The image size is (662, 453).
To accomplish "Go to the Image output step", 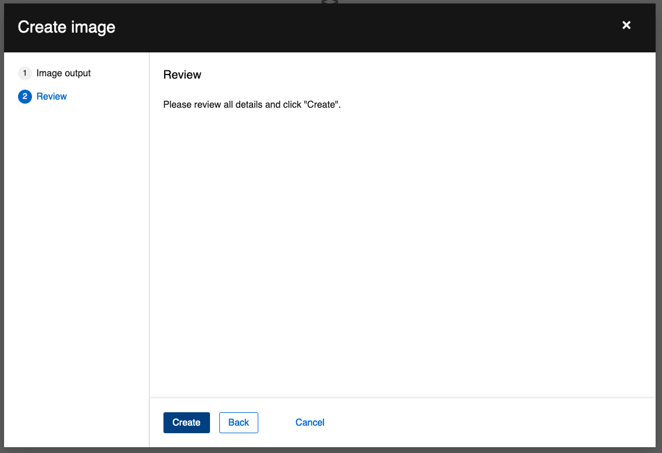I will point(63,73).
